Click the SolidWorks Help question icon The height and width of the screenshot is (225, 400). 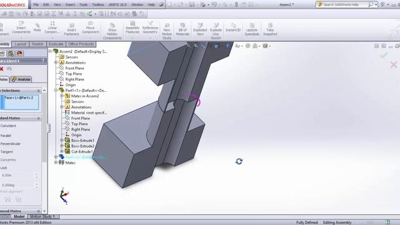pyautogui.click(x=382, y=4)
